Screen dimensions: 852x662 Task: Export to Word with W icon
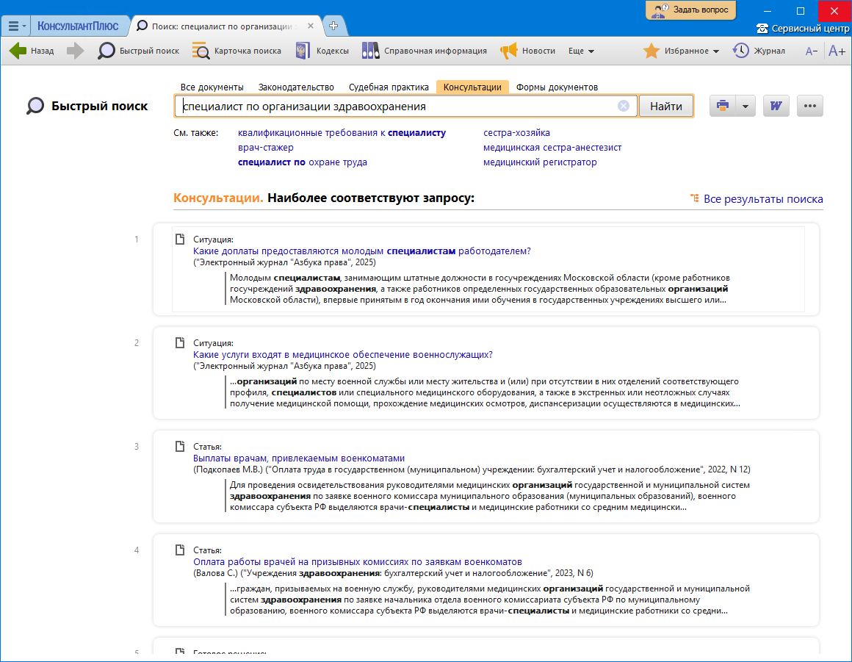tap(776, 106)
